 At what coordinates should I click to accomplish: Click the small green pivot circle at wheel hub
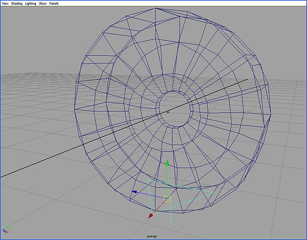pos(168,112)
